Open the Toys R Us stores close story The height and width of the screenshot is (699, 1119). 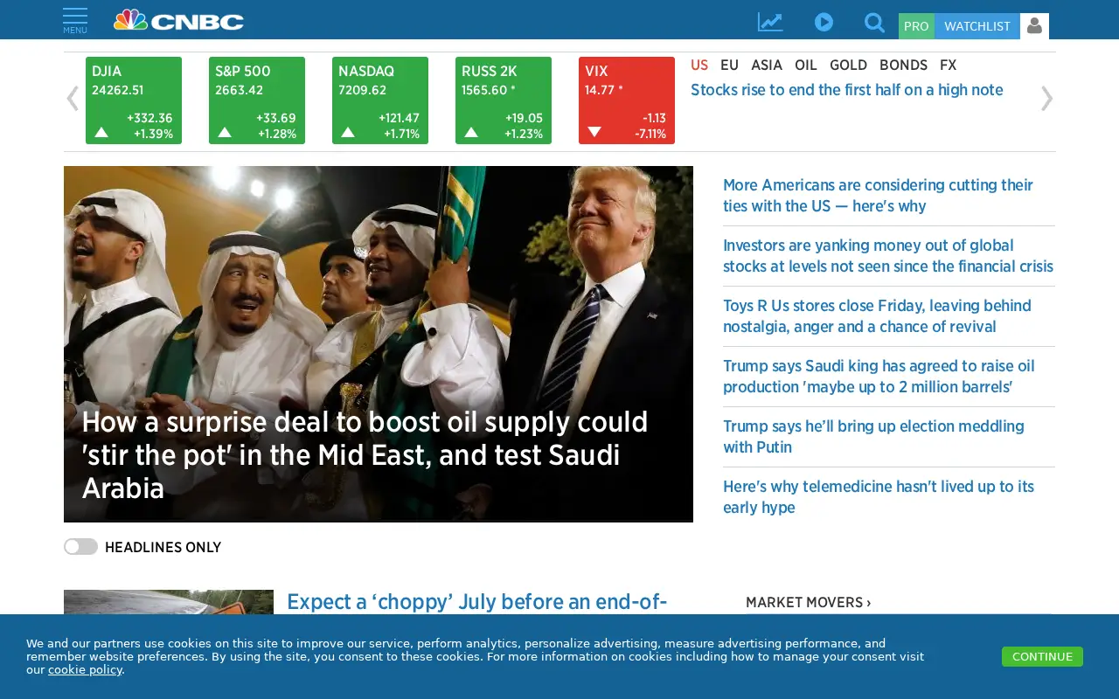pyautogui.click(x=877, y=316)
